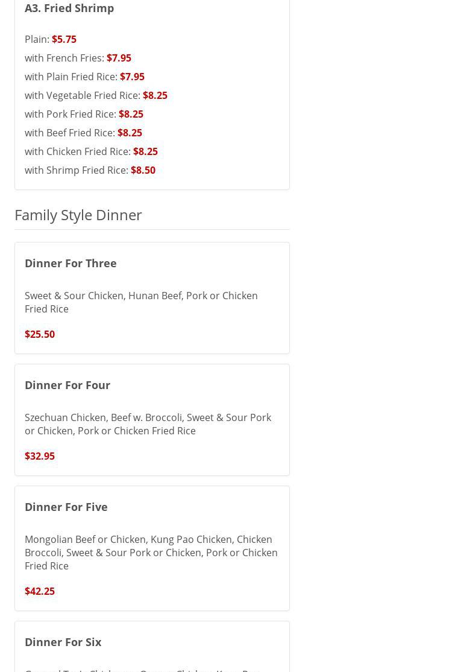The height and width of the screenshot is (672, 464).
Task: Click the A3. Fried Shrimp heading
Action: (x=69, y=8)
